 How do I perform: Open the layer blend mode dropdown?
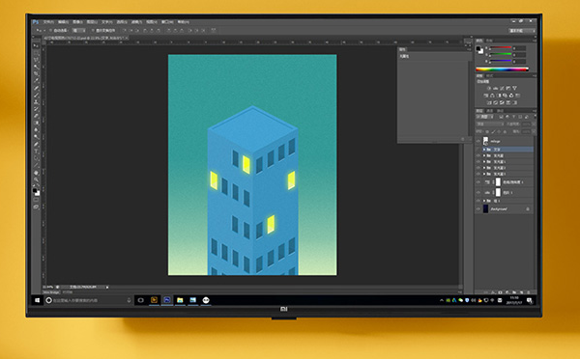pyautogui.click(x=490, y=124)
